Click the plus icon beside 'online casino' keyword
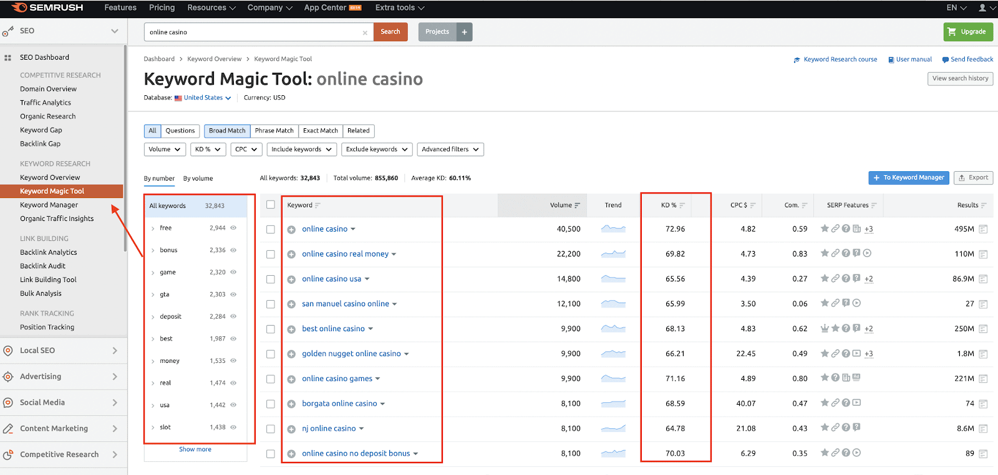Screen dimensions: 998x475 pyautogui.click(x=291, y=230)
